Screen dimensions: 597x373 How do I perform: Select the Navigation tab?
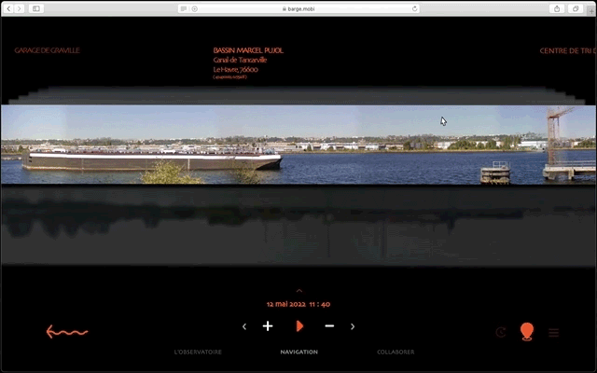tap(298, 352)
